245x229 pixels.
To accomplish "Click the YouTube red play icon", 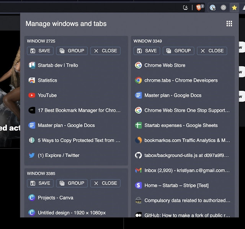I will pyautogui.click(x=32, y=95).
